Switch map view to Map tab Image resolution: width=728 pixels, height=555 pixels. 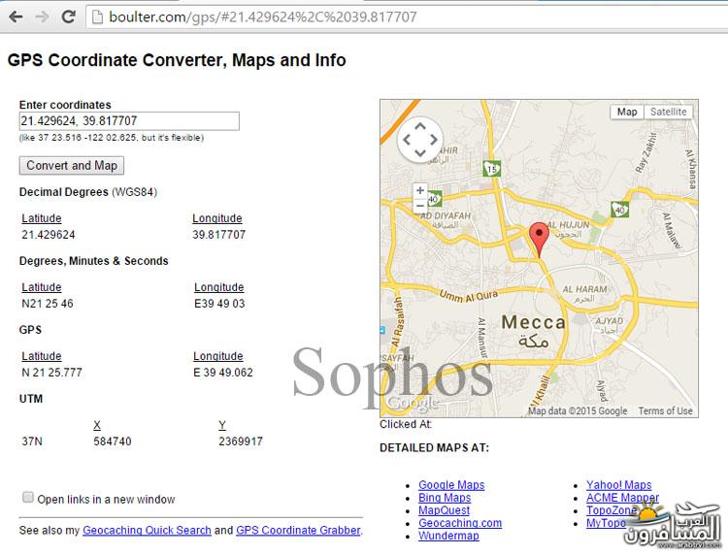pos(627,112)
